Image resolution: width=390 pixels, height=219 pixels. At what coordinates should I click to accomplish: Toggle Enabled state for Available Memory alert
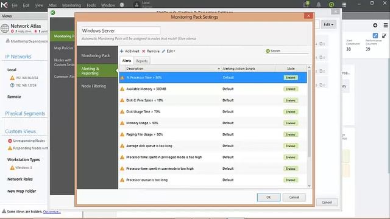(x=291, y=89)
